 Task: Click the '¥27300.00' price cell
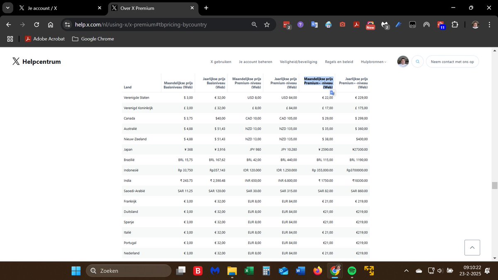(360, 149)
